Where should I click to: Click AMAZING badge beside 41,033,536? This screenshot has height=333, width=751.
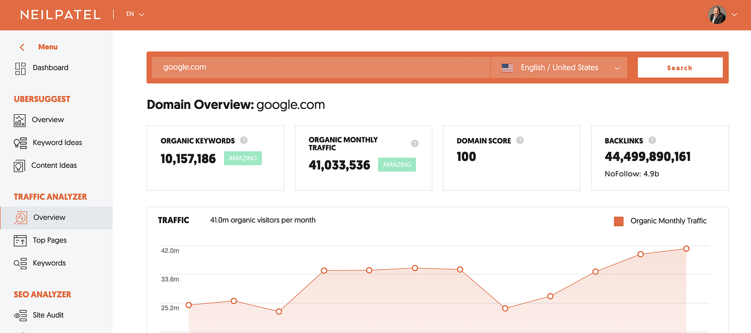click(x=397, y=165)
